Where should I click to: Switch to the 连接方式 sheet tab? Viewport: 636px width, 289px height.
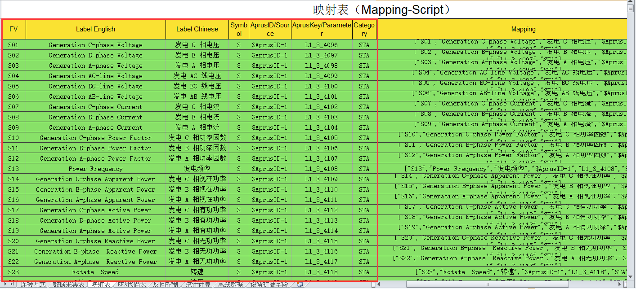click(32, 285)
